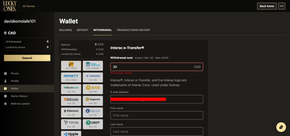Click 'Locked by bonus' row in sidebar box
This screenshot has height=136, width=290.
(27, 47)
